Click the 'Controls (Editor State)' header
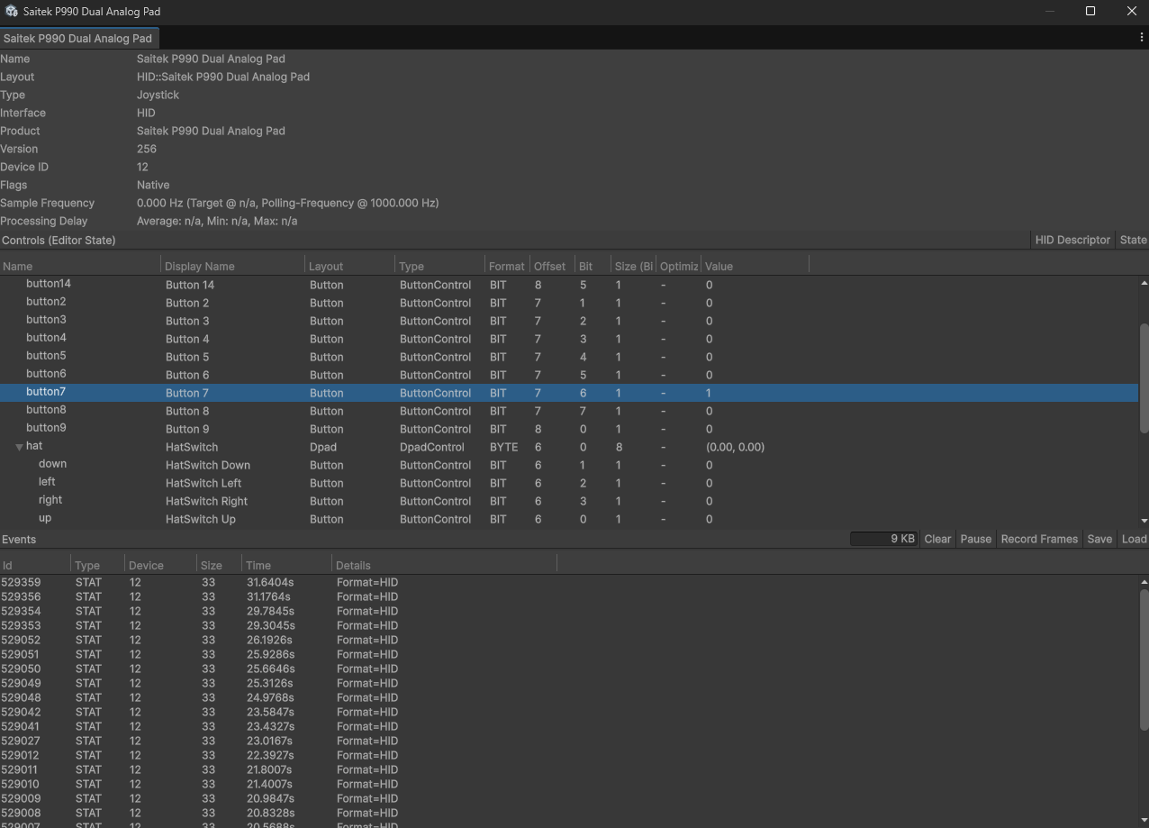Screen dimensions: 1149x828 coord(59,240)
